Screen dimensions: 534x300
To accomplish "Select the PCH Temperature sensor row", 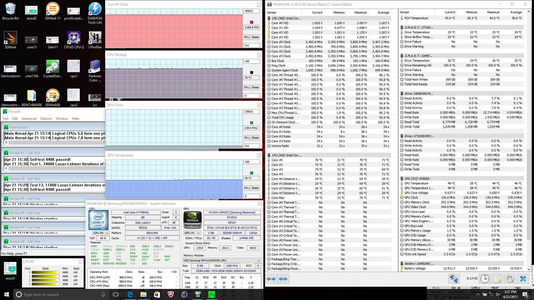I will coord(461,18).
